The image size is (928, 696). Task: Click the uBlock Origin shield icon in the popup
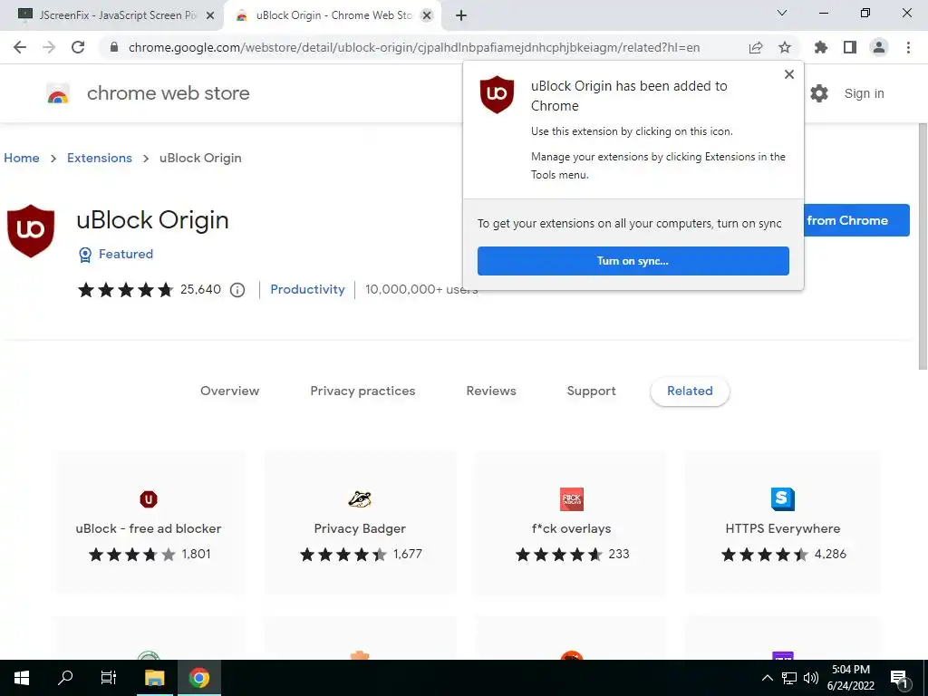pyautogui.click(x=497, y=94)
